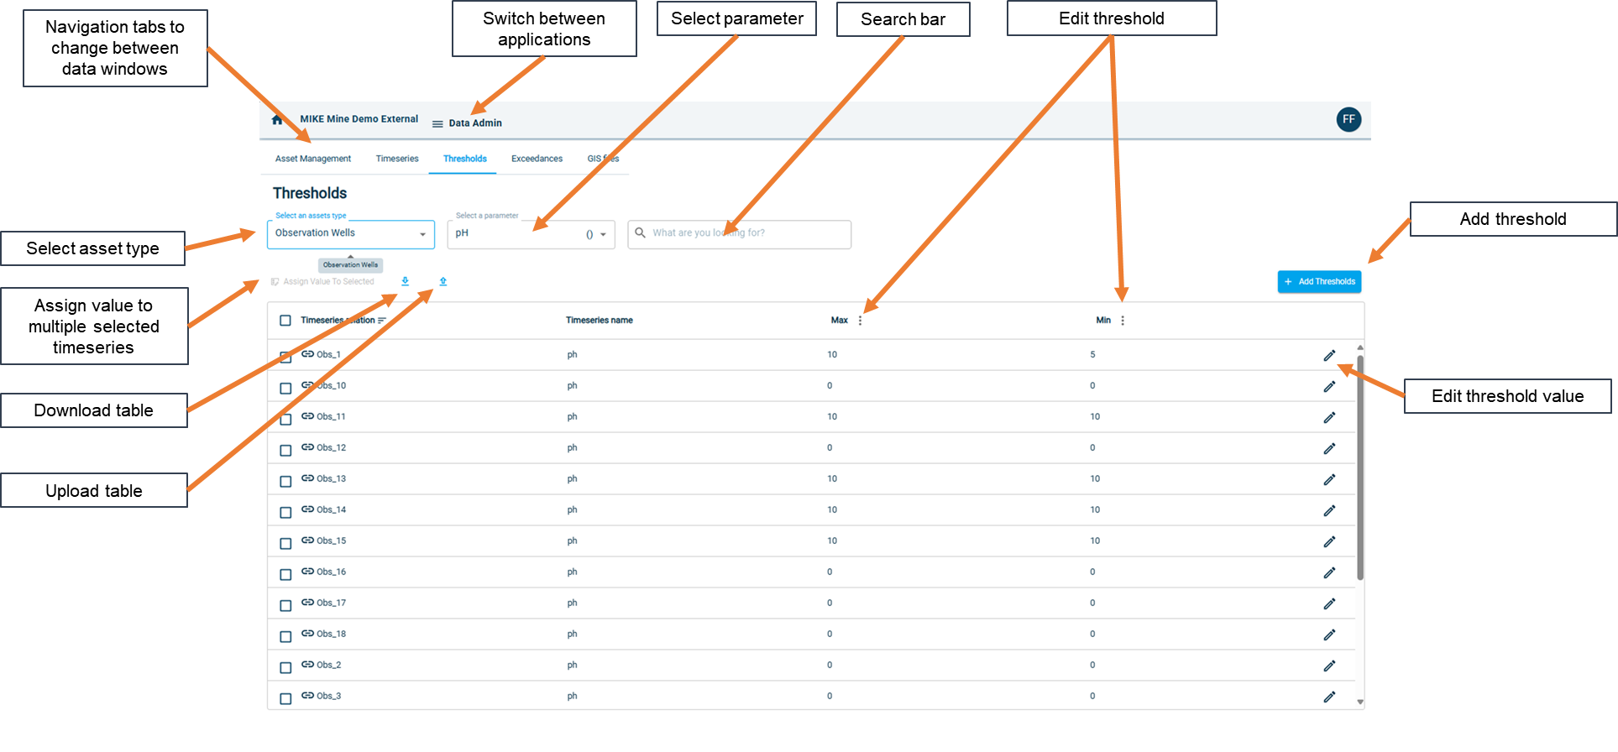Check the box for Obs_12
This screenshot has height=752, width=1618.
(285, 450)
